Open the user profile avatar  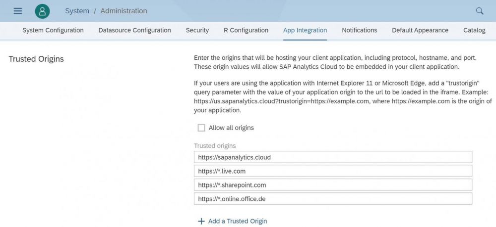click(x=42, y=11)
